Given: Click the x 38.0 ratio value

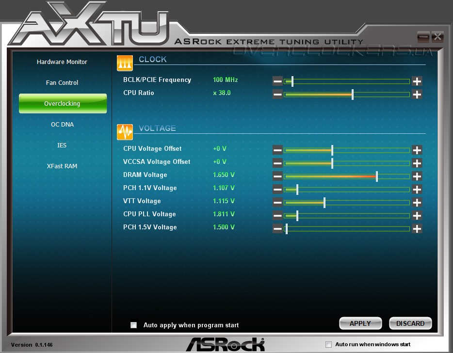Looking at the screenshot, I should coord(222,93).
